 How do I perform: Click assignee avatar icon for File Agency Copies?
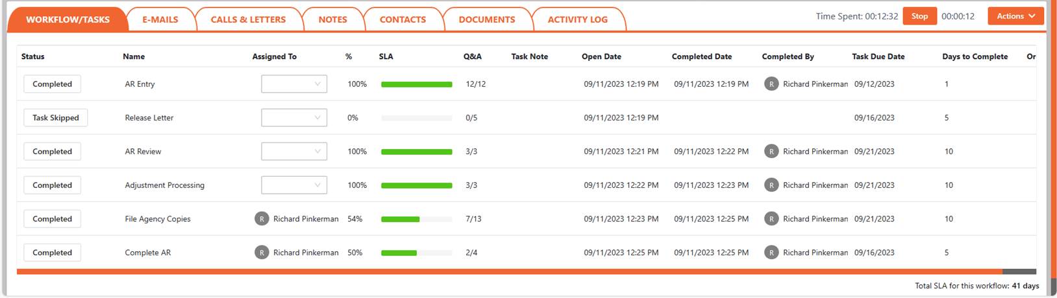(262, 219)
